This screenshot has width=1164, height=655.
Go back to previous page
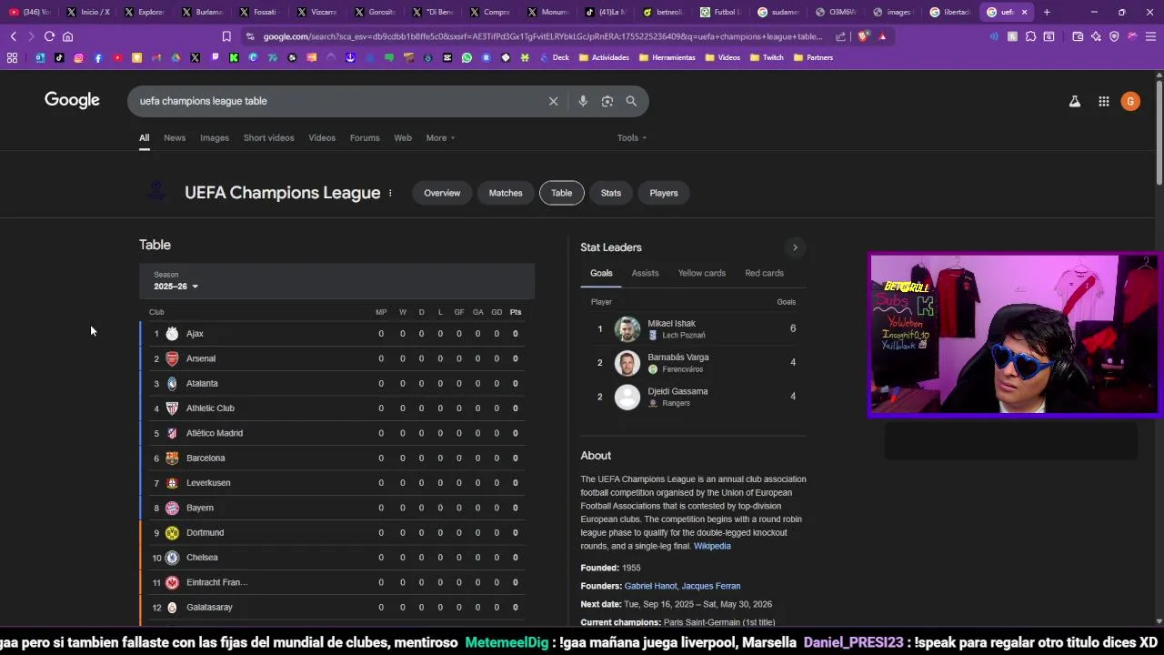[x=13, y=36]
